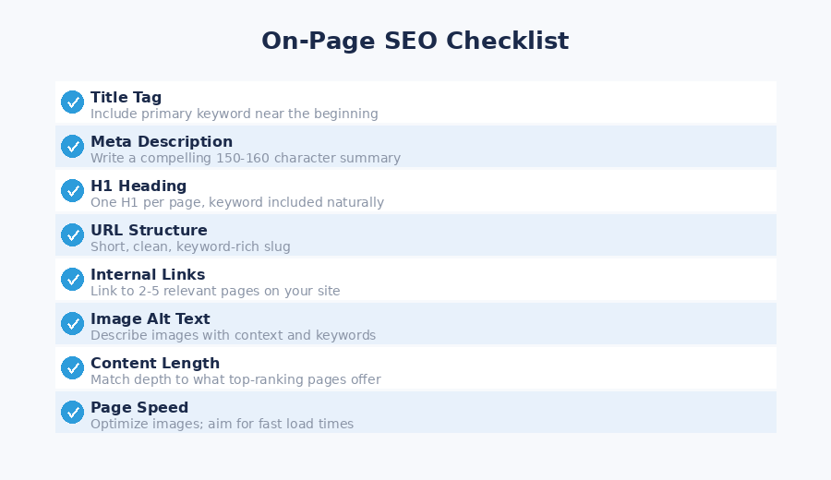Click the check icon beside URL Structure
831x480 pixels.
point(72,235)
